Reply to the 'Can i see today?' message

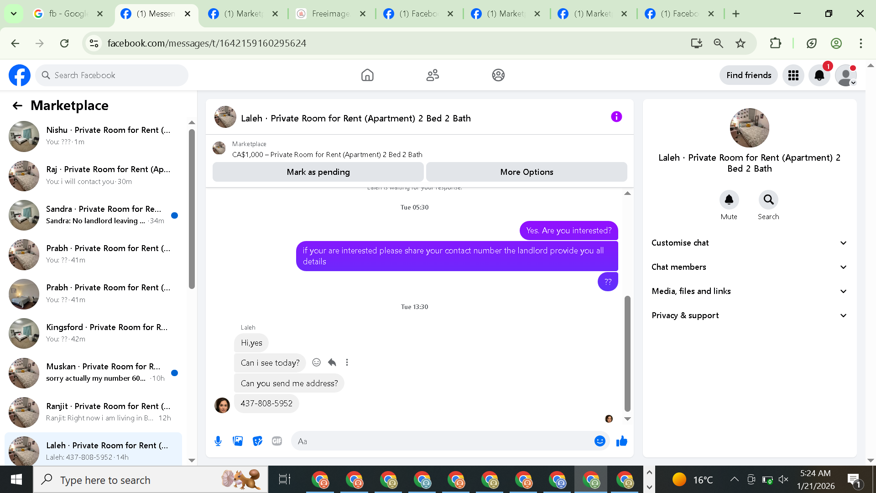(x=332, y=362)
